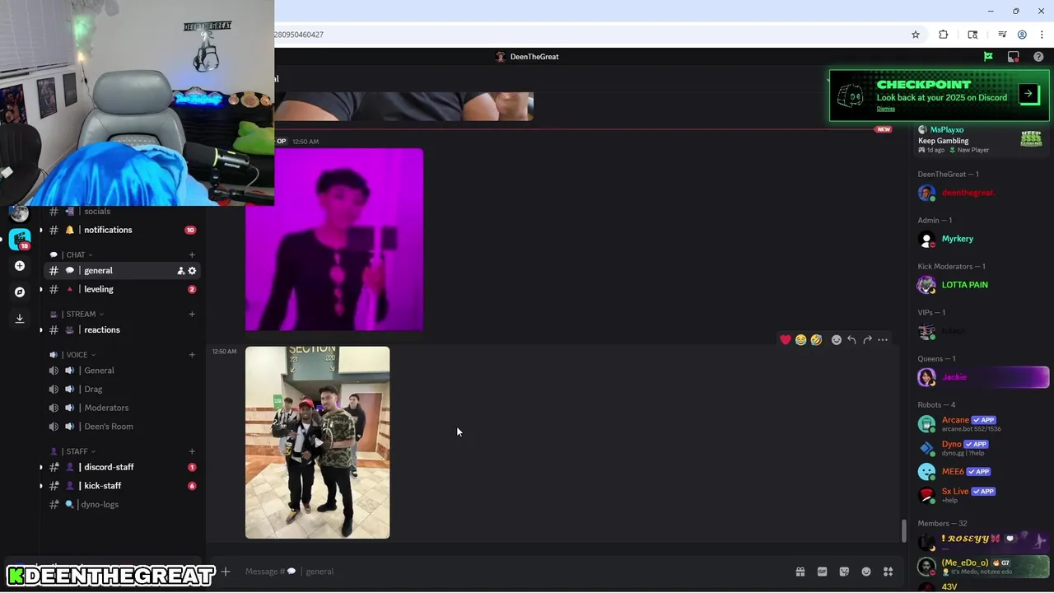Open Chrome media controls icon

[x=1002, y=35]
